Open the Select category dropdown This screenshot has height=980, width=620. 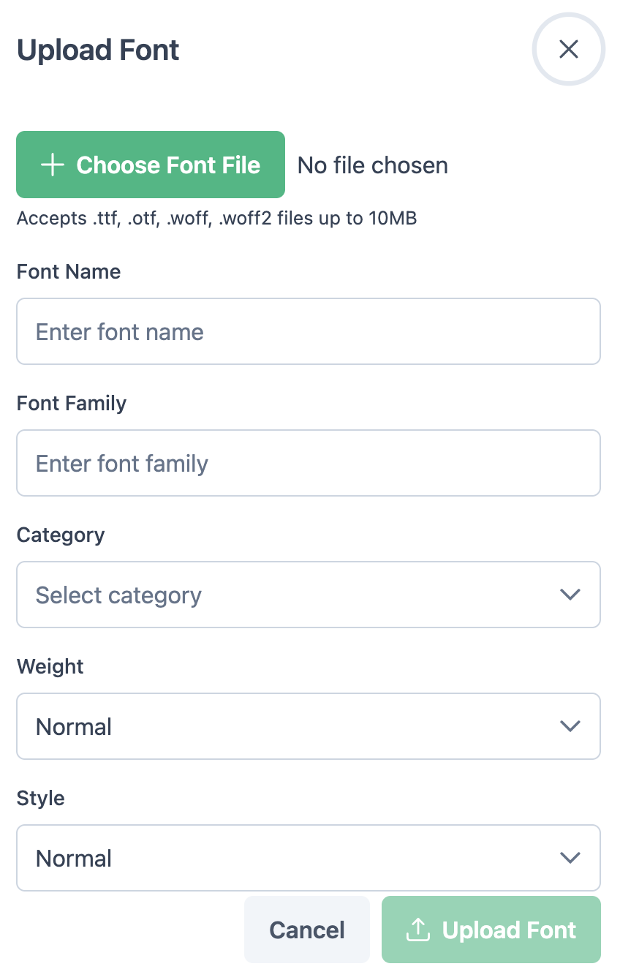coord(292,595)
